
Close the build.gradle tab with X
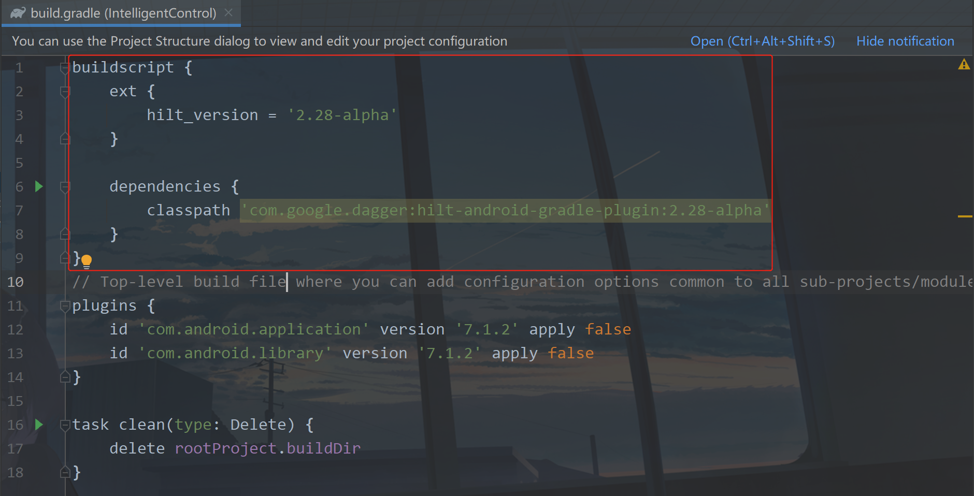click(x=229, y=12)
